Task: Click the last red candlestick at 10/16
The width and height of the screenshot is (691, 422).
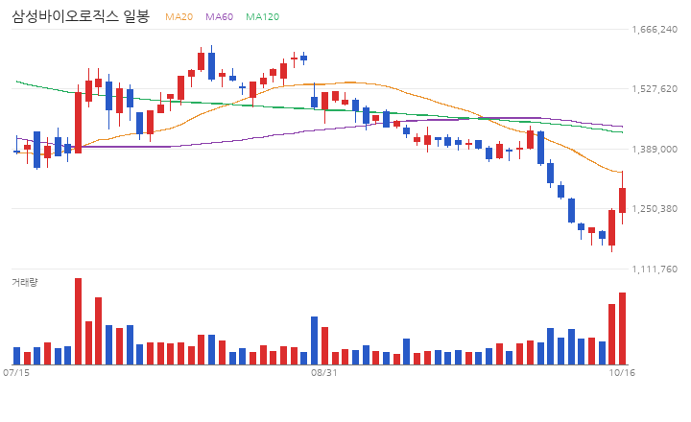Action: click(622, 200)
